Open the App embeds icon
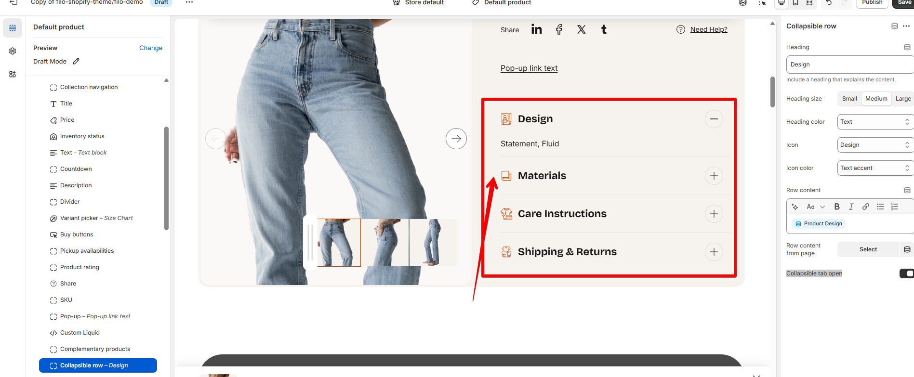The height and width of the screenshot is (377, 914). coord(13,74)
